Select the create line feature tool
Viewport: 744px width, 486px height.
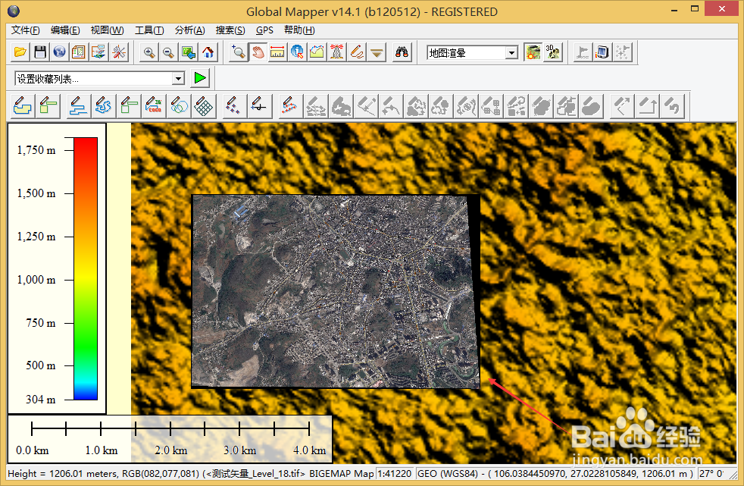[78, 106]
